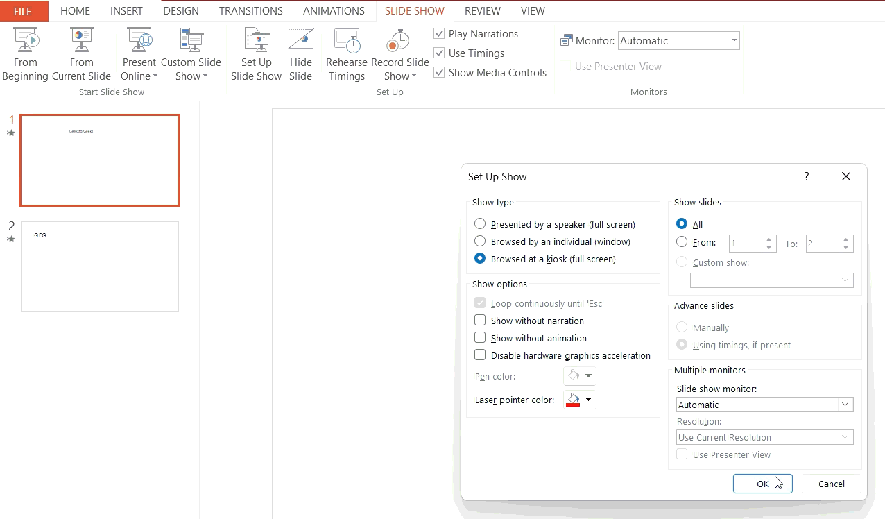Launch Rehearse Timings tool
Viewport: 885px width, 519px height.
click(x=346, y=55)
